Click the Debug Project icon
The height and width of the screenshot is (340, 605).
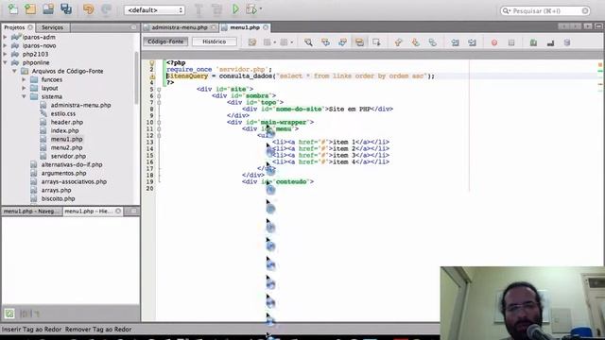[251, 9]
